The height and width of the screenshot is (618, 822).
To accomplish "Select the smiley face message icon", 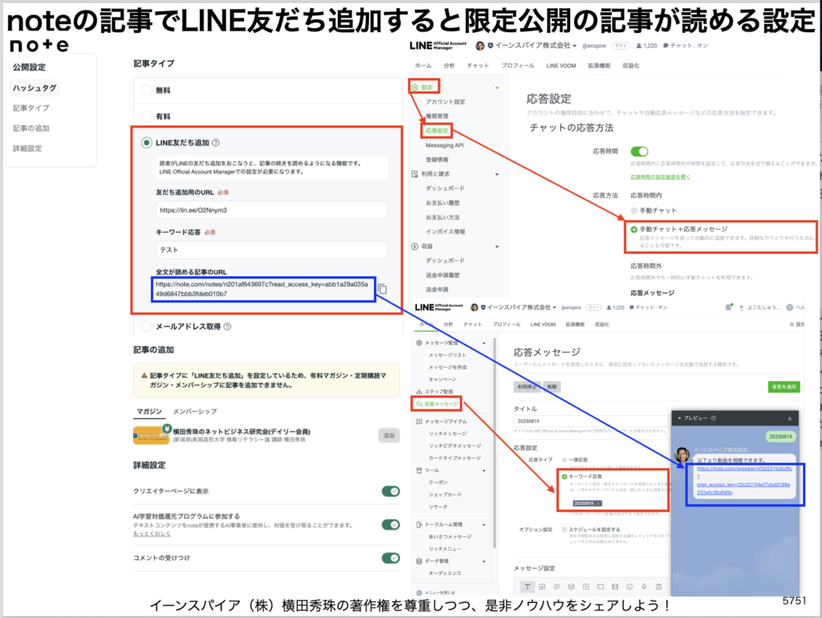I will coord(629,587).
